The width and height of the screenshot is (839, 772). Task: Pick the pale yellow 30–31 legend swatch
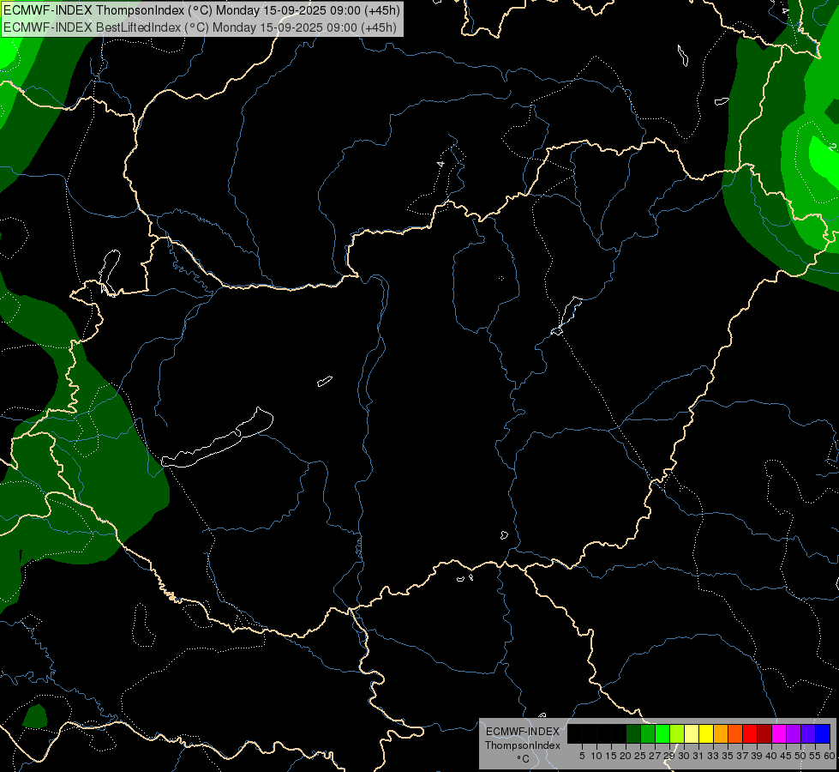coord(692,733)
